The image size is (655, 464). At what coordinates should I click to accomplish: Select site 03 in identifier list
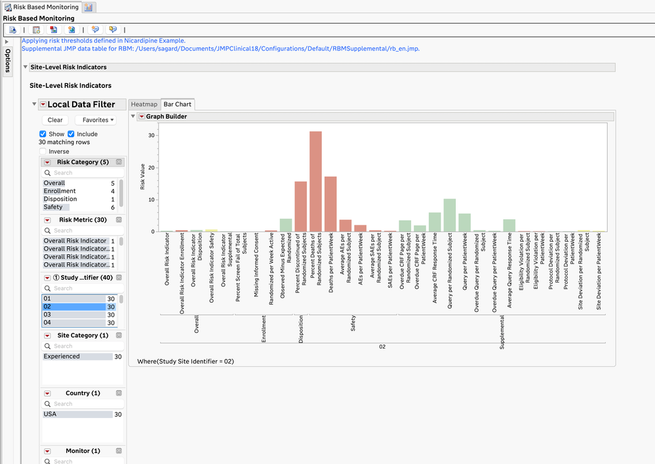point(79,315)
